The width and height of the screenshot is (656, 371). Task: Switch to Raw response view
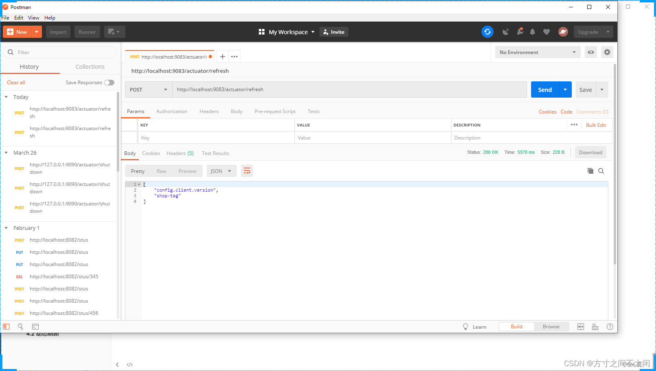(162, 171)
